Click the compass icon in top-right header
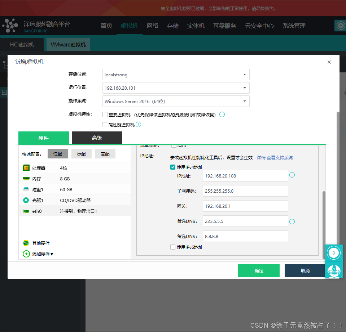 coord(341,26)
